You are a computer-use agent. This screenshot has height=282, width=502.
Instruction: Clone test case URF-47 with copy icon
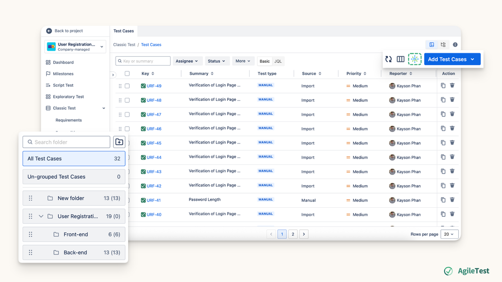[x=443, y=114]
